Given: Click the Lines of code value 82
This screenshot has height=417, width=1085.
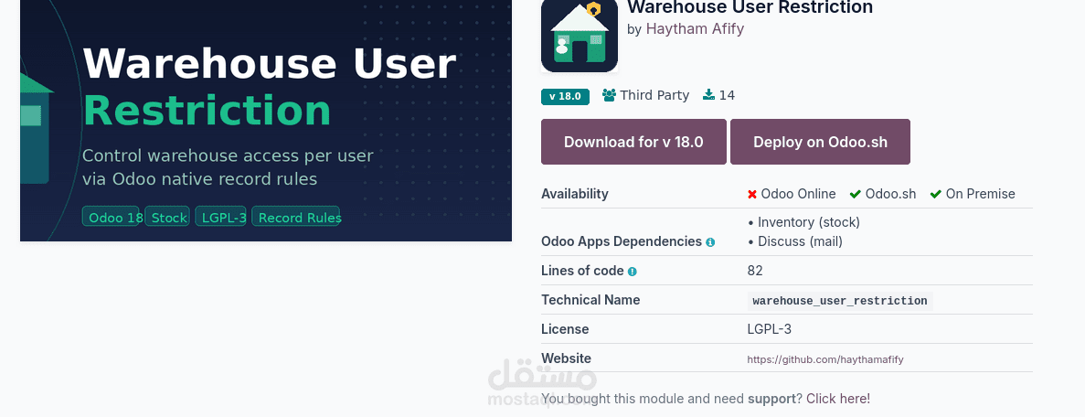Looking at the screenshot, I should click(755, 271).
